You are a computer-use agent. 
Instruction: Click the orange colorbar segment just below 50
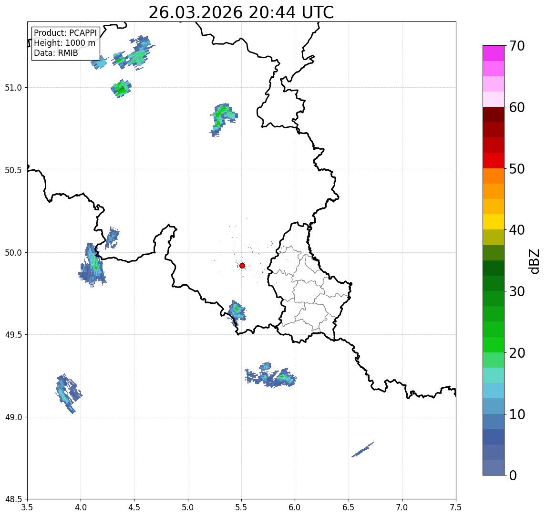tap(494, 176)
